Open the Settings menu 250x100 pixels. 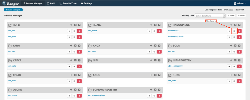click(x=87, y=3)
